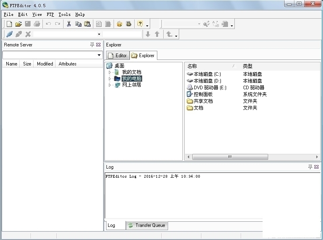
Task: Click the New file toolbar icon
Action: click(x=9, y=24)
